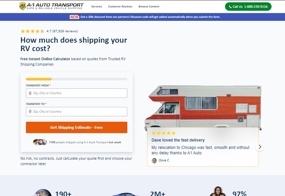This screenshot has width=285, height=196.
Task: Click the phone icon in Call Us button
Action: pos(230,7)
